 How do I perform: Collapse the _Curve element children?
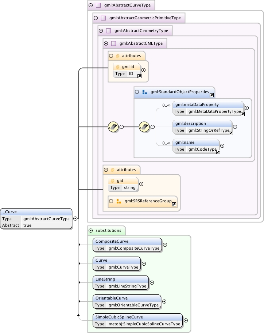(75, 218)
